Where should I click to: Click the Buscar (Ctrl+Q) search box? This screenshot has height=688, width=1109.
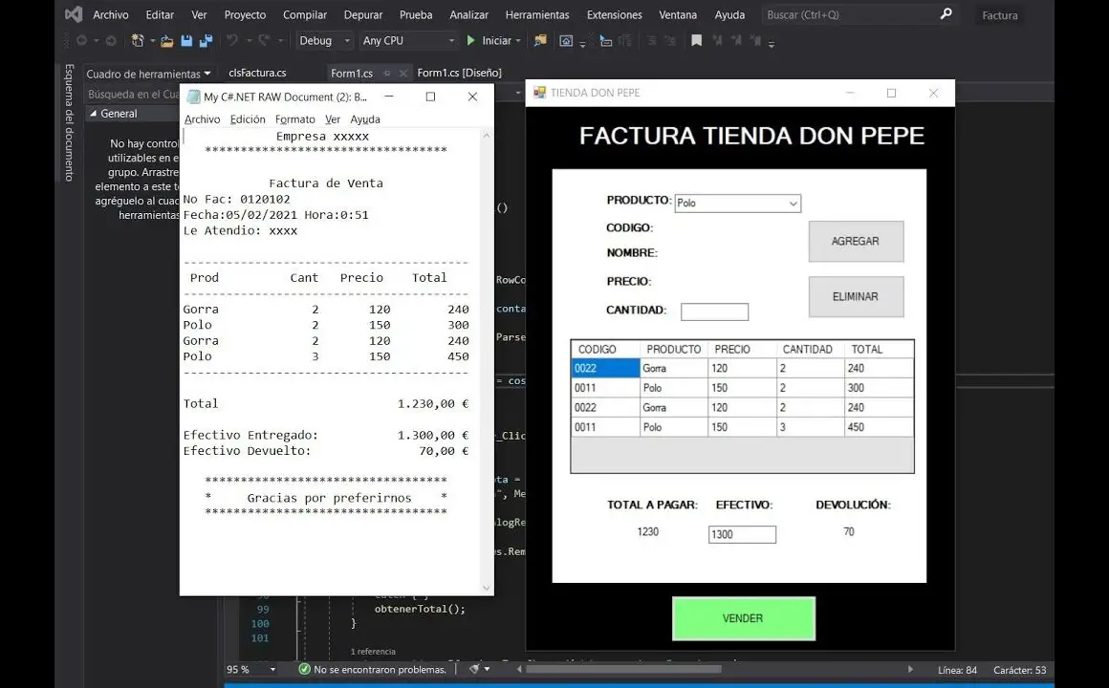point(859,15)
